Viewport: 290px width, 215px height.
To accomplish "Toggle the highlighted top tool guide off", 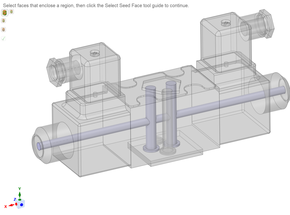I will point(4,12).
